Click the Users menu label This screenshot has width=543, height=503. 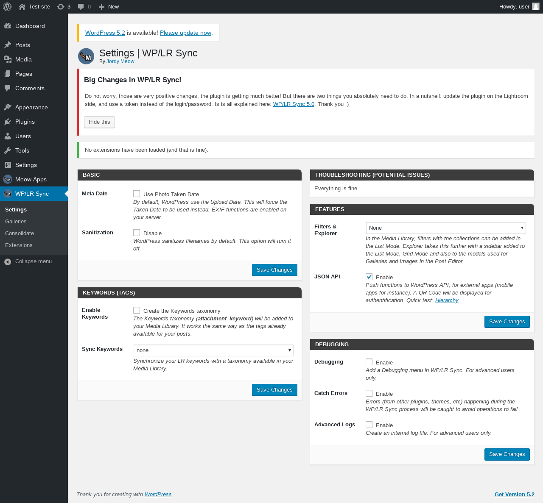click(x=23, y=136)
